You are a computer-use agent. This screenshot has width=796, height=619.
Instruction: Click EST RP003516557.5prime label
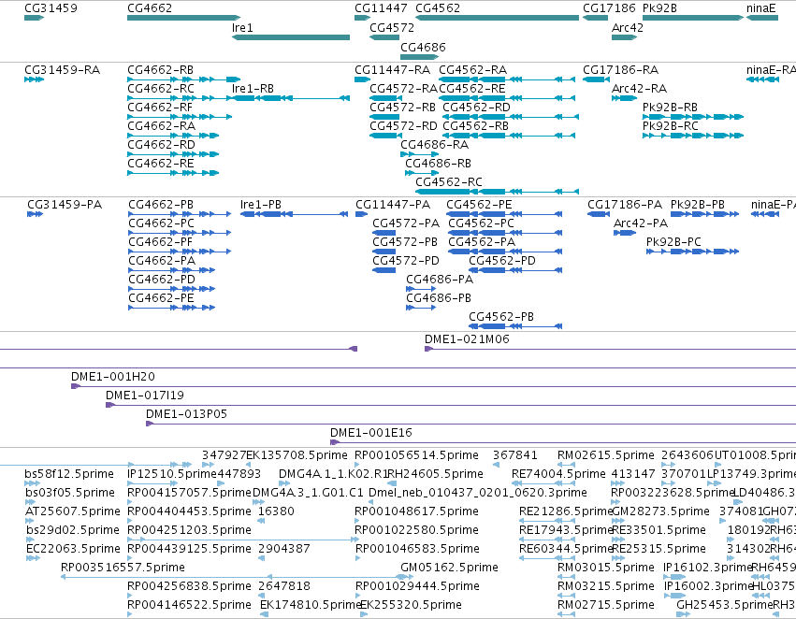pos(123,568)
